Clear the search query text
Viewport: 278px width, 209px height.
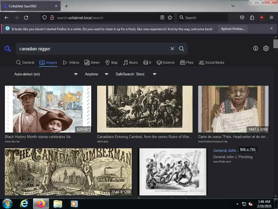[172, 49]
